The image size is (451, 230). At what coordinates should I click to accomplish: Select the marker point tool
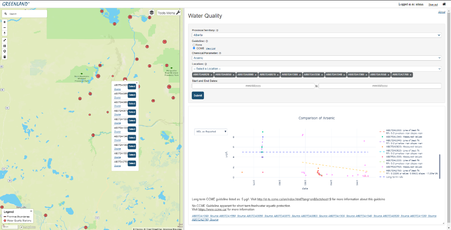click(5, 51)
